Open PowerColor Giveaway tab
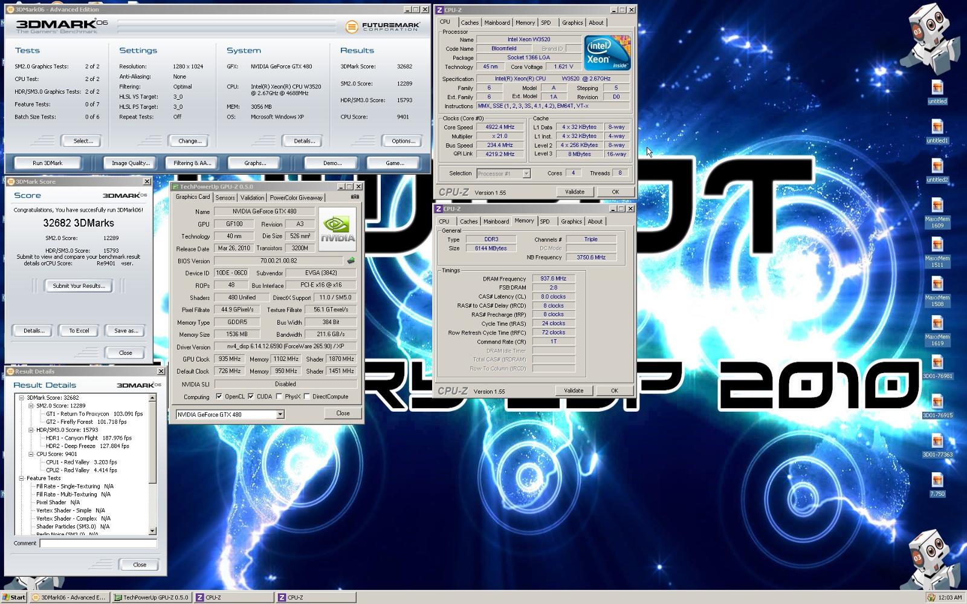The height and width of the screenshot is (604, 967). (x=296, y=198)
